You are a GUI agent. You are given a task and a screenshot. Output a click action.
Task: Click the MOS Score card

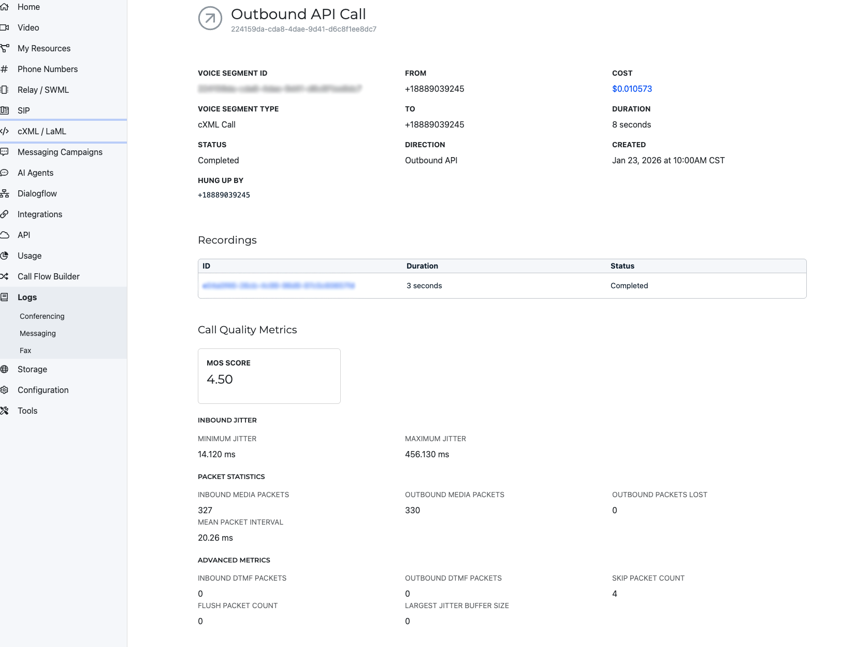coord(269,376)
